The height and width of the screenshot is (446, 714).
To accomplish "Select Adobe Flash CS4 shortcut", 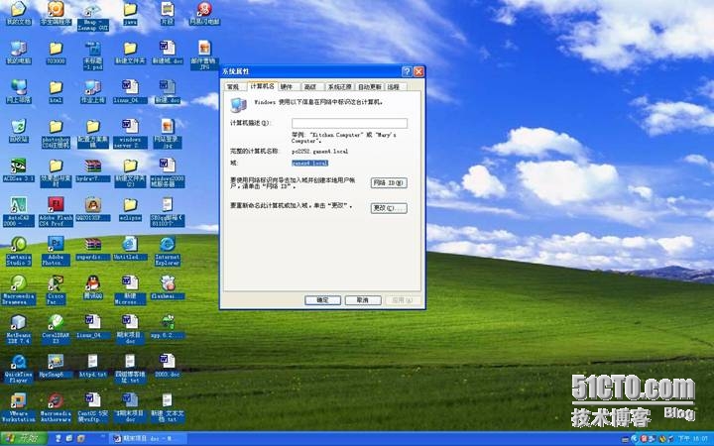I will (x=56, y=212).
